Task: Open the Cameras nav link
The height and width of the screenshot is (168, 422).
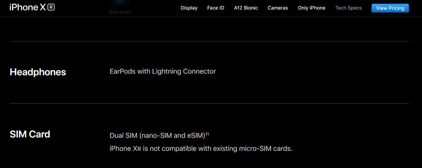Action: click(x=278, y=8)
